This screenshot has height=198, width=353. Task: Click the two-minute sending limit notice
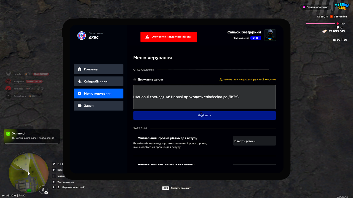click(x=248, y=79)
